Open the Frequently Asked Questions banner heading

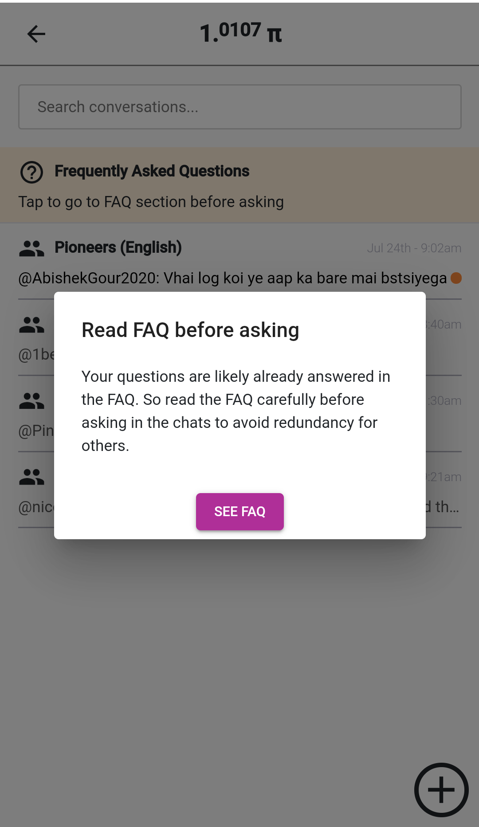152,171
